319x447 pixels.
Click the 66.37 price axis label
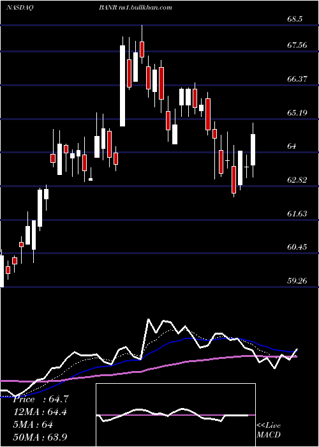click(297, 79)
